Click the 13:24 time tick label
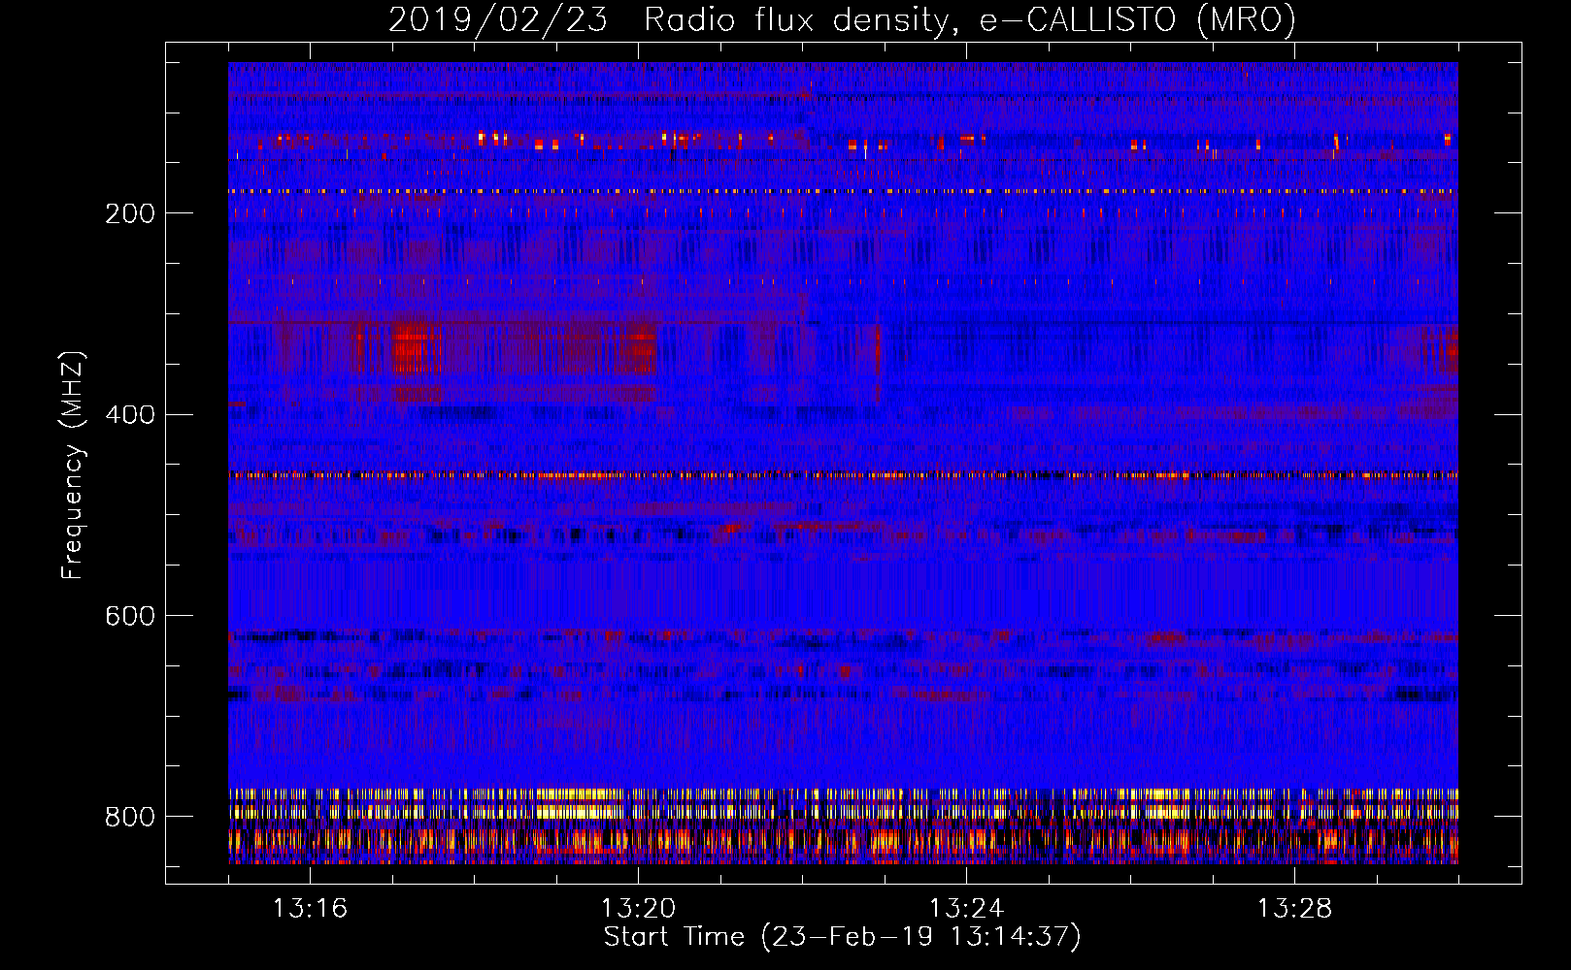Image resolution: width=1571 pixels, height=970 pixels. pyautogui.click(x=966, y=908)
